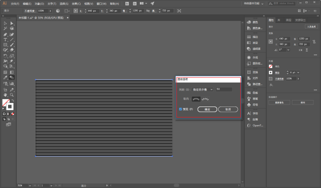Choose align-to-page orientation button in dialog
This screenshot has width=321, height=188.
click(x=196, y=99)
